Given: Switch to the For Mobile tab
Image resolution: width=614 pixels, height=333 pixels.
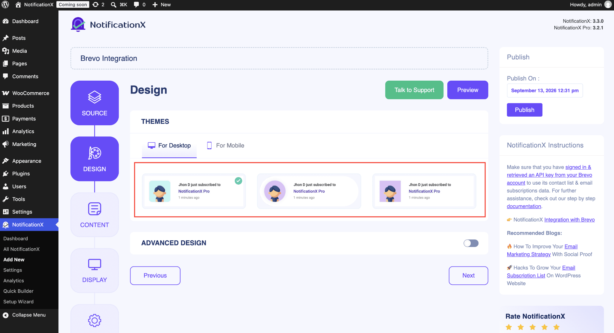Looking at the screenshot, I should pyautogui.click(x=225, y=146).
